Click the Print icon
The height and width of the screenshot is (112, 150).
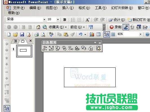tap(37, 34)
